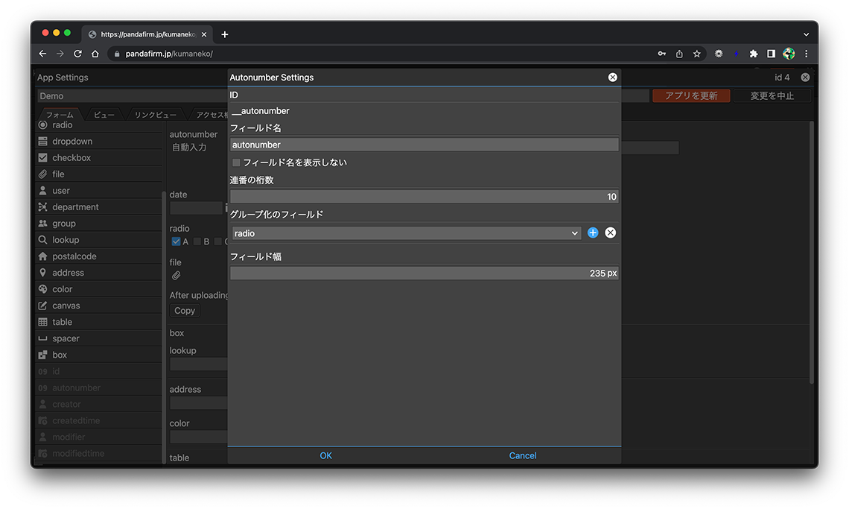The image size is (849, 509).
Task: Reload the page using browser refresh icon
Action: (x=77, y=54)
